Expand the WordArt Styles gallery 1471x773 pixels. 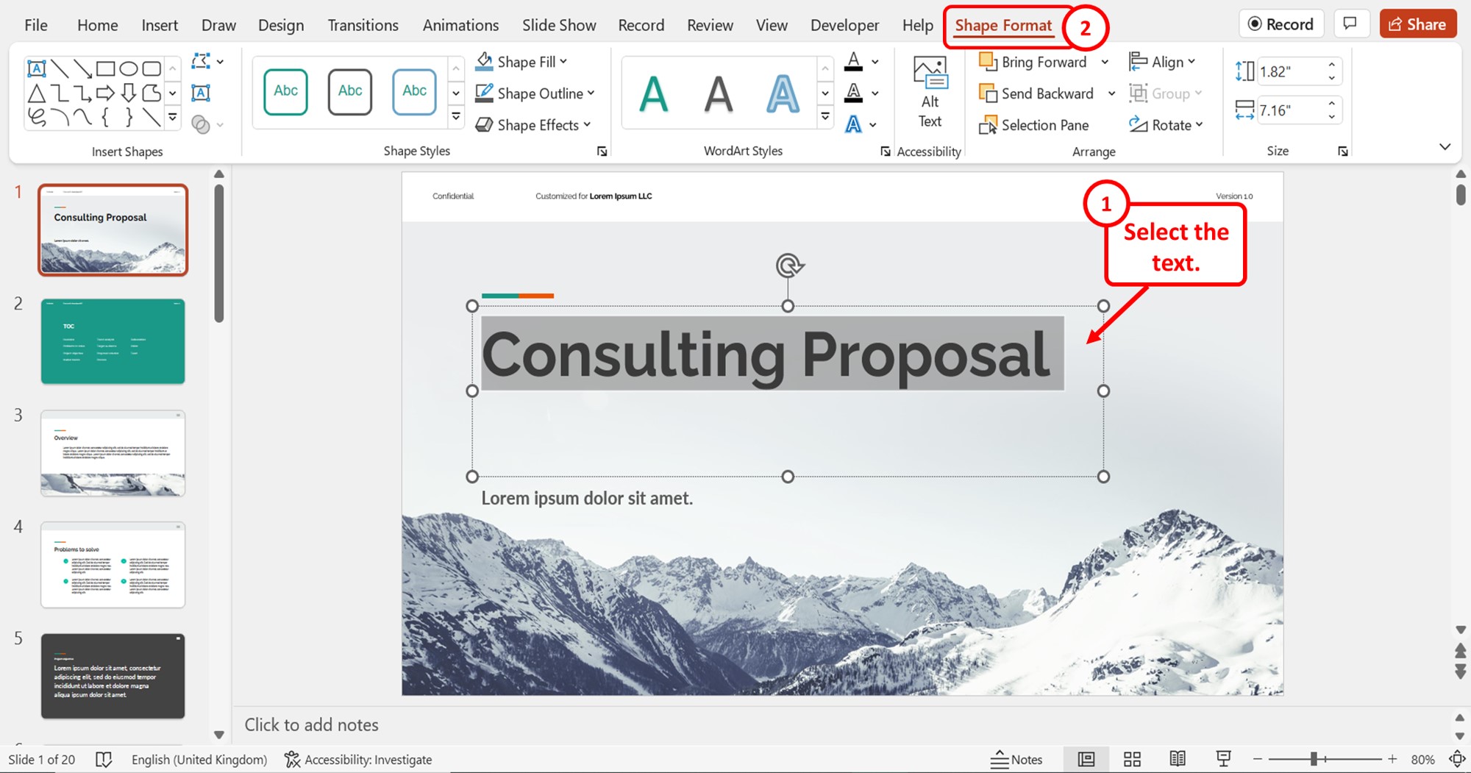point(825,115)
